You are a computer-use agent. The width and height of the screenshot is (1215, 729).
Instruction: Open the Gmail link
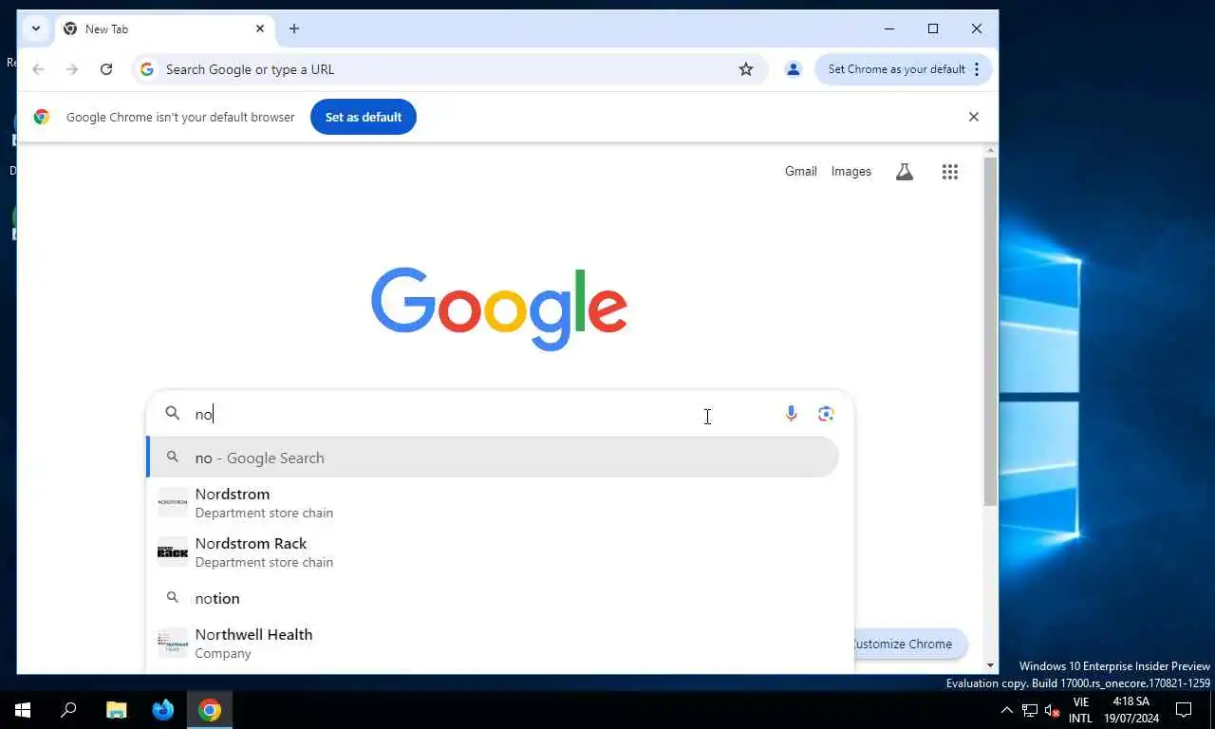pyautogui.click(x=801, y=172)
